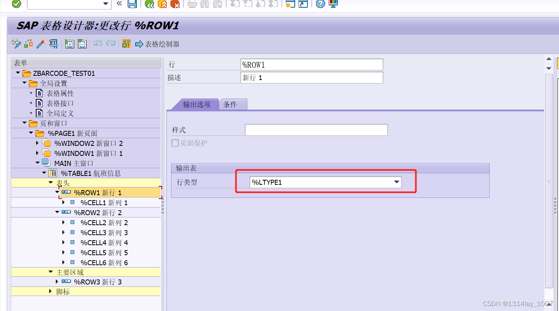Click the Check form icon

pyautogui.click(x=29, y=43)
